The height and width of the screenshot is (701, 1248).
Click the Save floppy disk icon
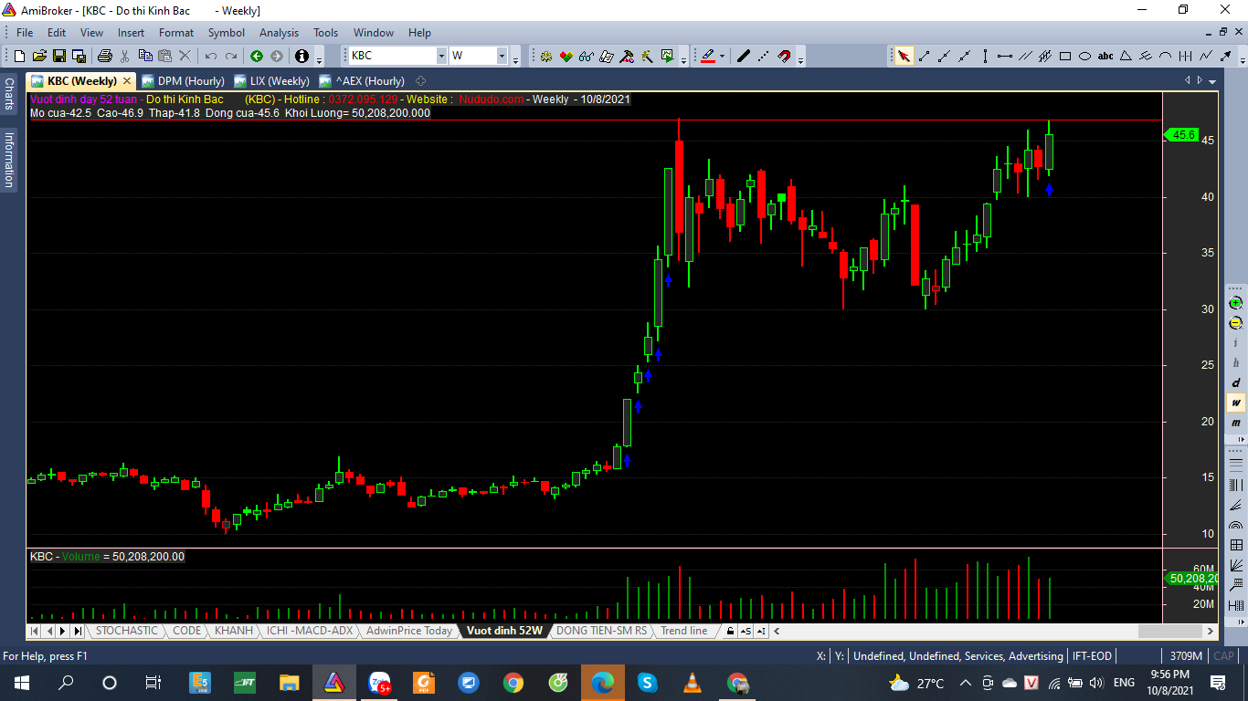58,56
